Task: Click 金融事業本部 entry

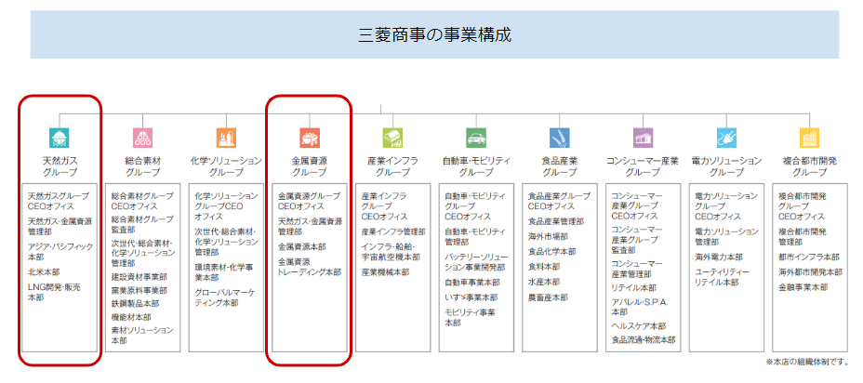Action: point(803,287)
